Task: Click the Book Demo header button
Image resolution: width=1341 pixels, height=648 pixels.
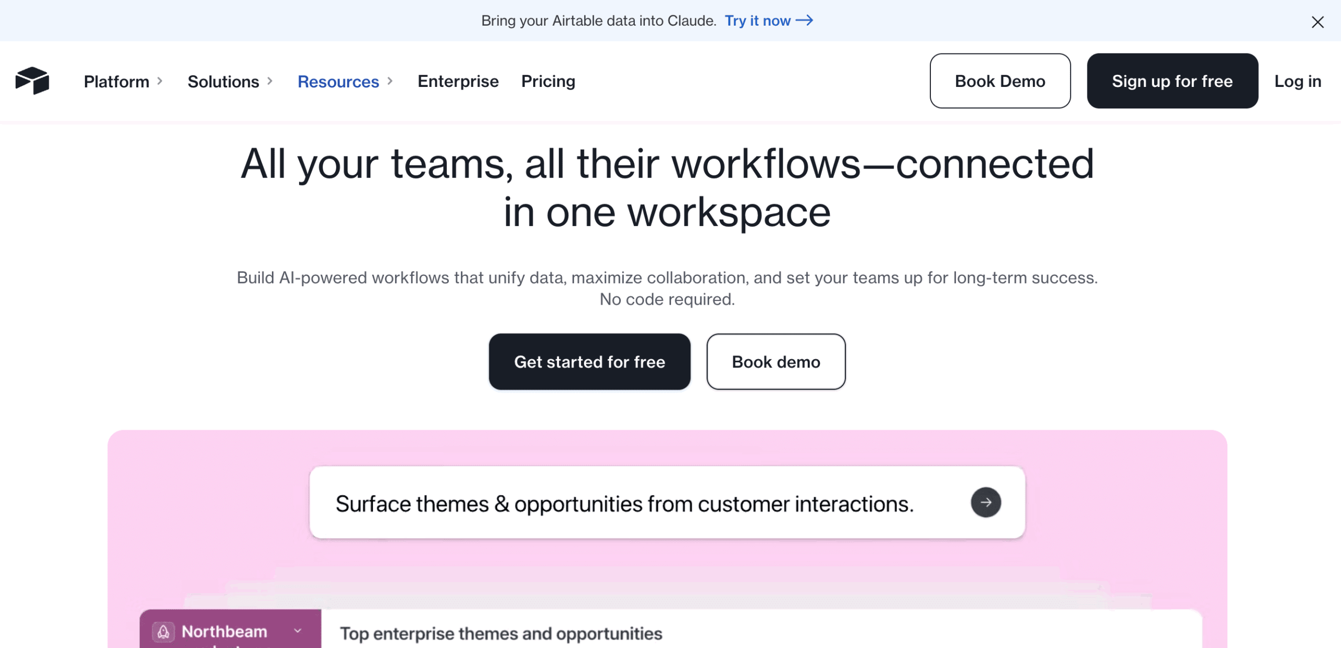Action: [x=1000, y=81]
